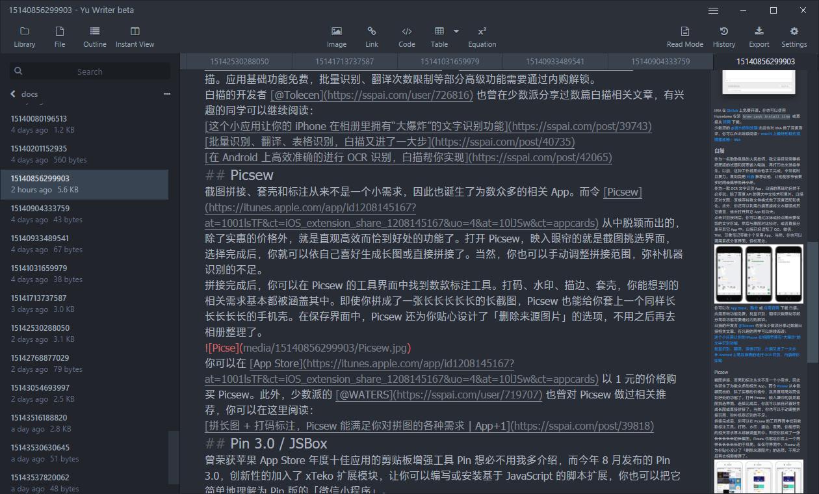Screen dimensions: 819x494
Task: Open Settings
Action: click(x=794, y=37)
